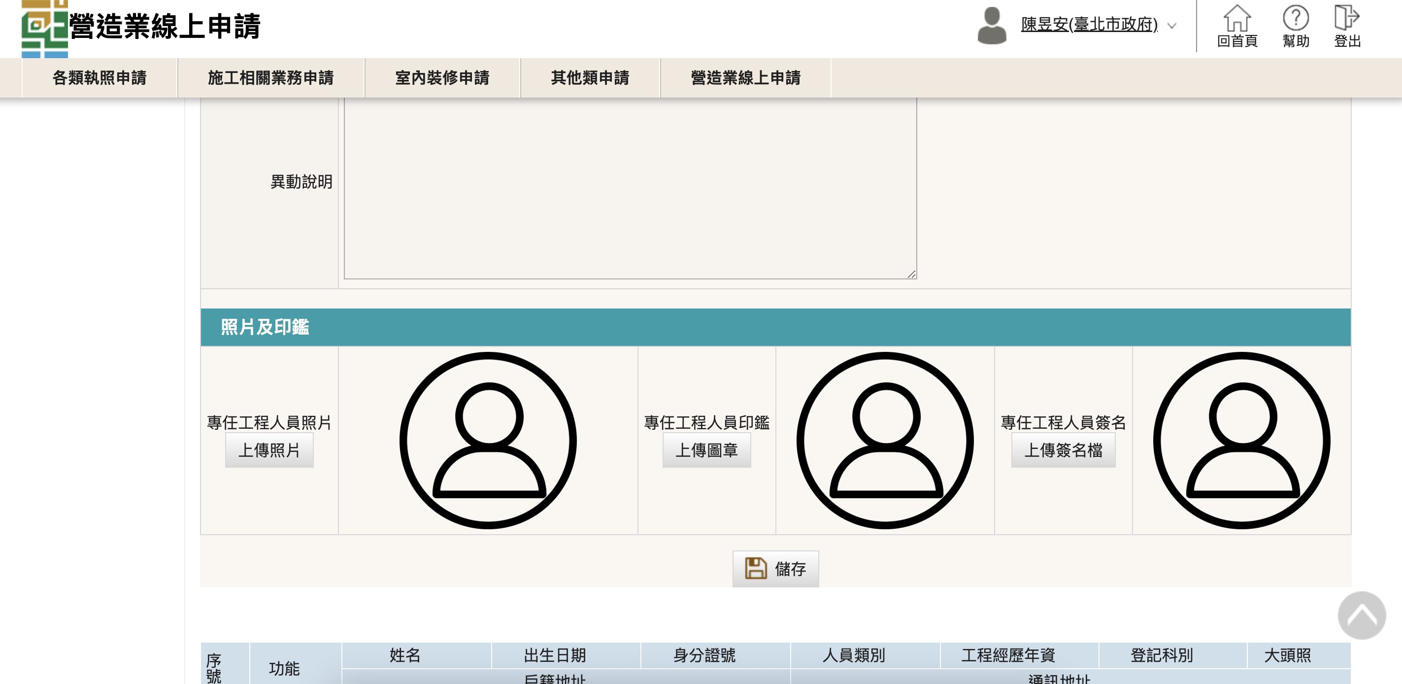The width and height of the screenshot is (1402, 684).
Task: Click the site logo icon
Action: pyautogui.click(x=45, y=28)
